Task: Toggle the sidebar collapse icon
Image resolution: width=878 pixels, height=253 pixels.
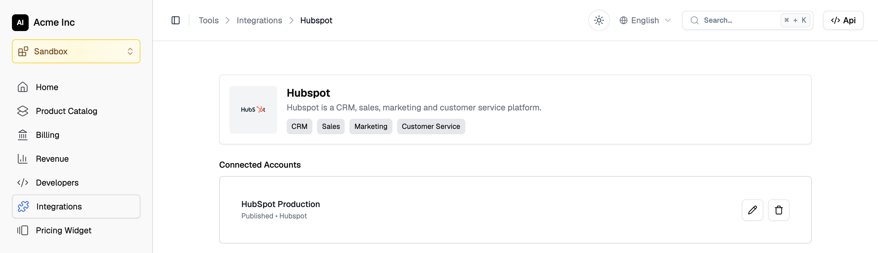Action: (x=176, y=20)
